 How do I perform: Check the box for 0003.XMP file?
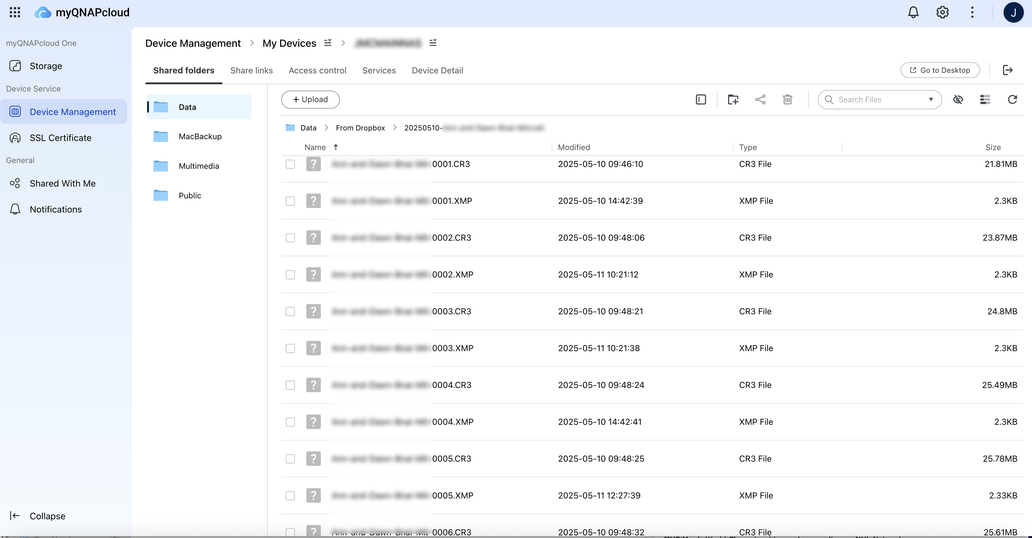point(290,348)
